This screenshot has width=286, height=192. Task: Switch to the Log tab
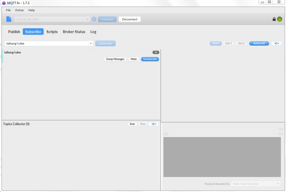coord(93,32)
